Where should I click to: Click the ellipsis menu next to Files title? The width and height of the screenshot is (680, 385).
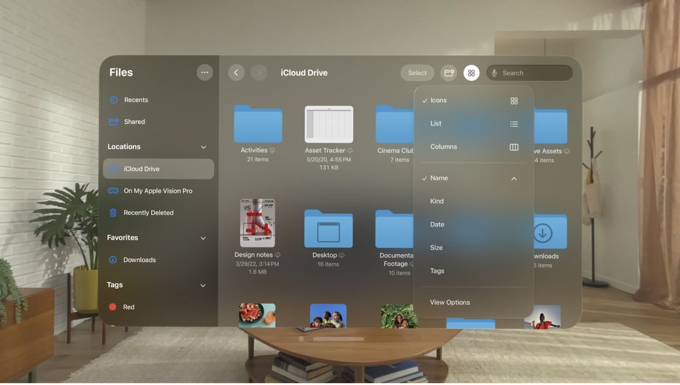(205, 72)
